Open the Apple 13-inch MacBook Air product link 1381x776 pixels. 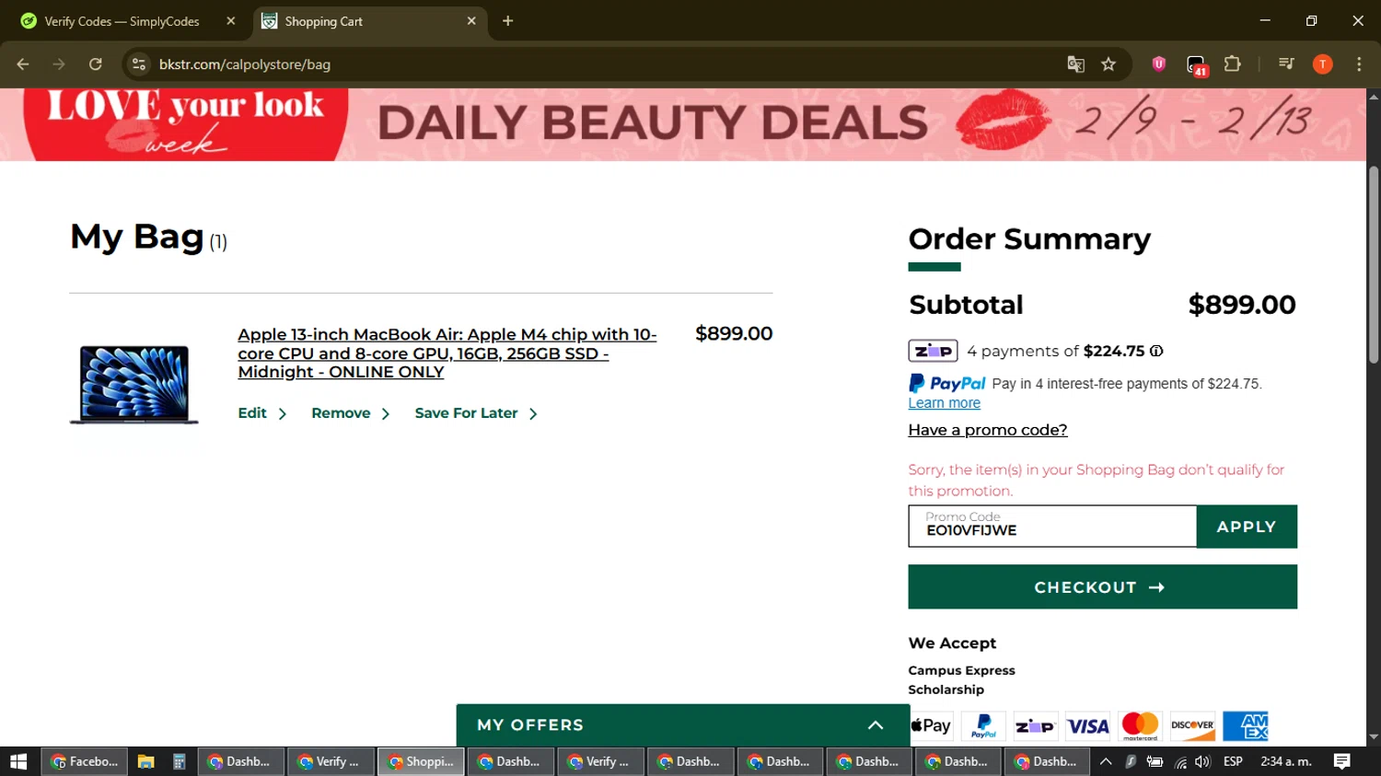point(447,353)
